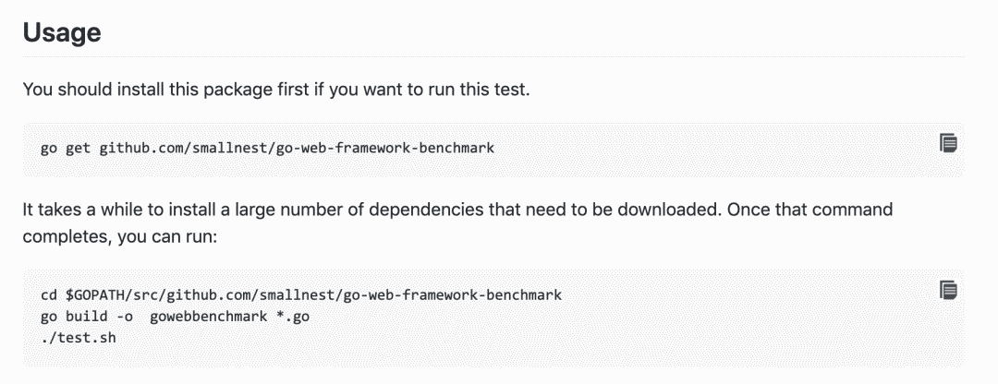Image resolution: width=998 pixels, height=384 pixels.
Task: Click the cd $GOPATH command line
Action: tap(301, 295)
